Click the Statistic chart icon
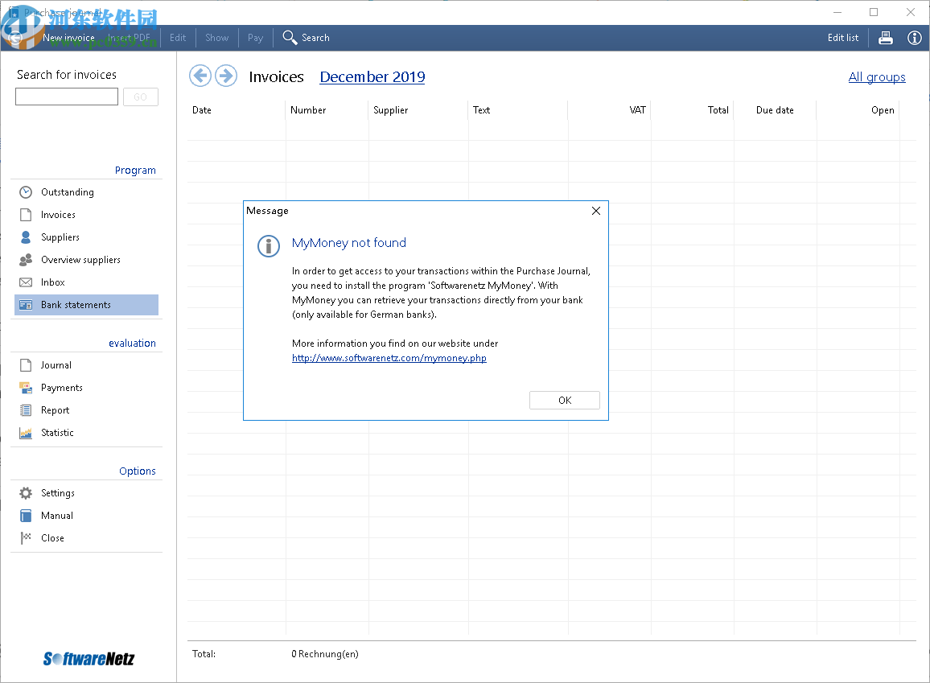This screenshot has width=930, height=683. tap(26, 433)
